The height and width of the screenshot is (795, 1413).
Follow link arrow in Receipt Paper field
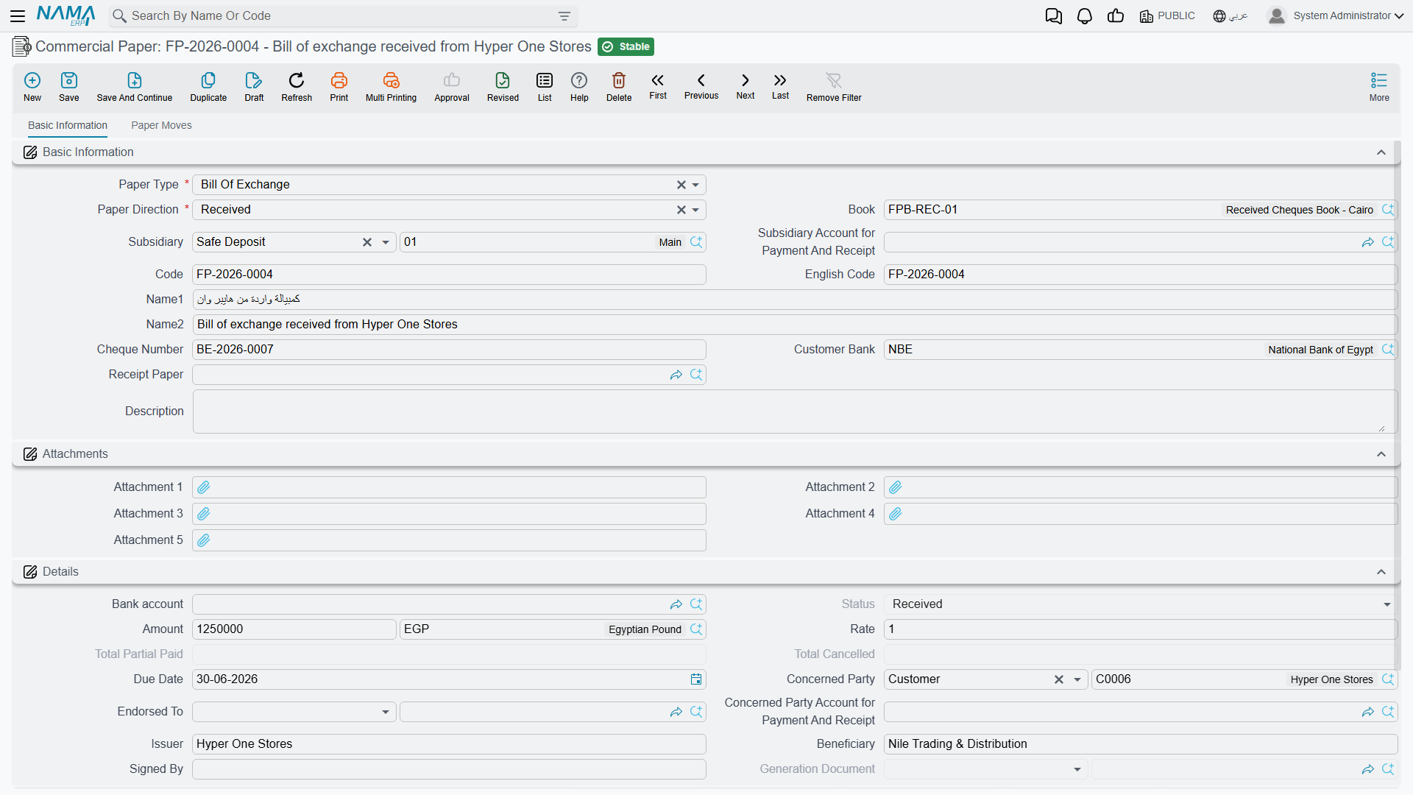[x=676, y=375]
